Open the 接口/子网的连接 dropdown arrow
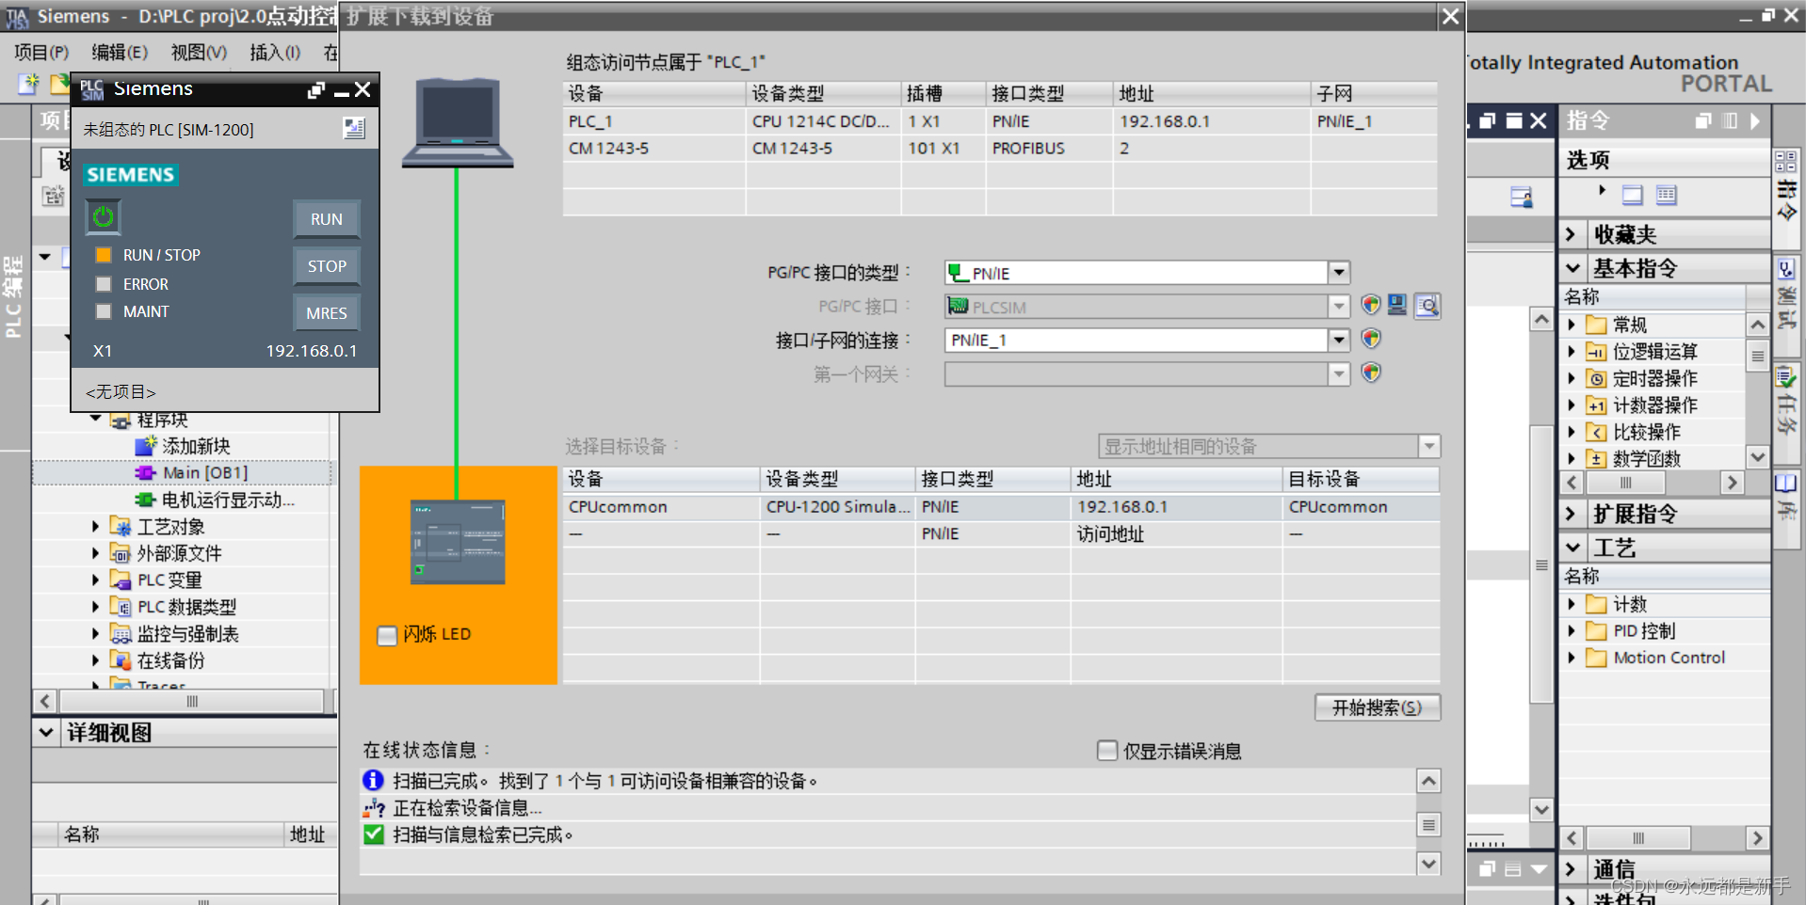The height and width of the screenshot is (905, 1806). click(x=1339, y=340)
